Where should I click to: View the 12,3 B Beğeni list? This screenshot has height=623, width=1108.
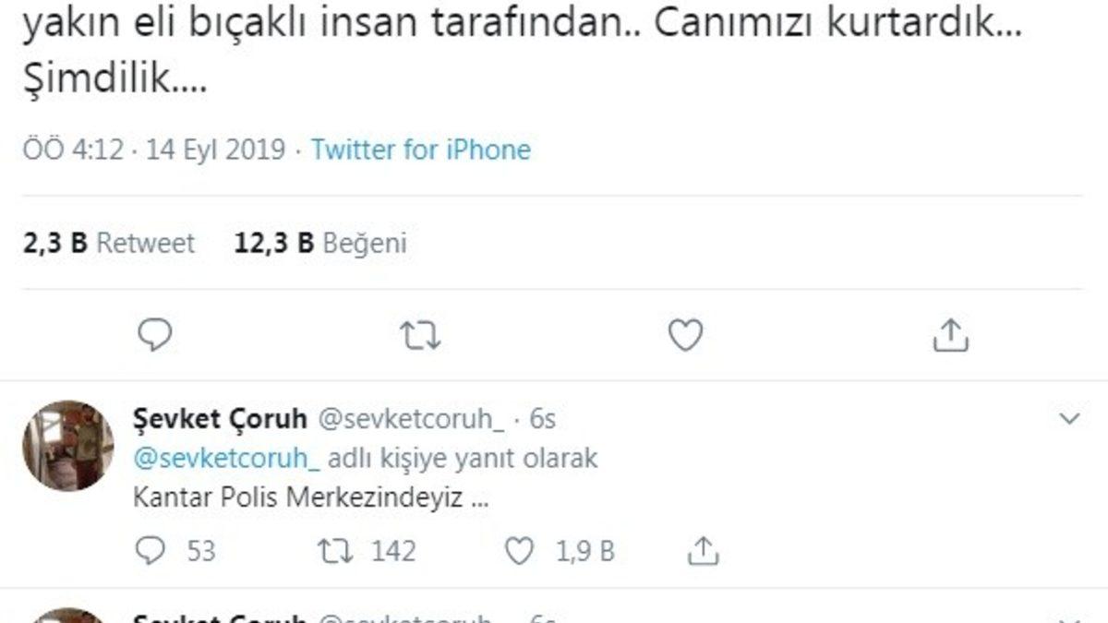click(321, 243)
